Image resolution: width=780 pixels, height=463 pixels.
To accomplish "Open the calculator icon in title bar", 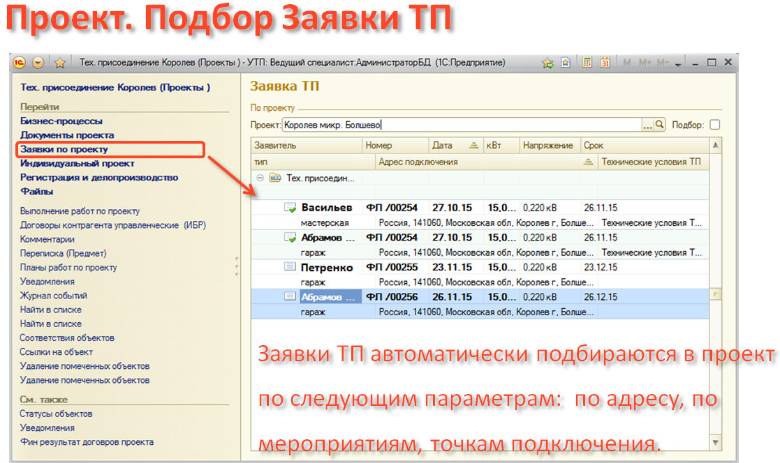I will point(587,62).
